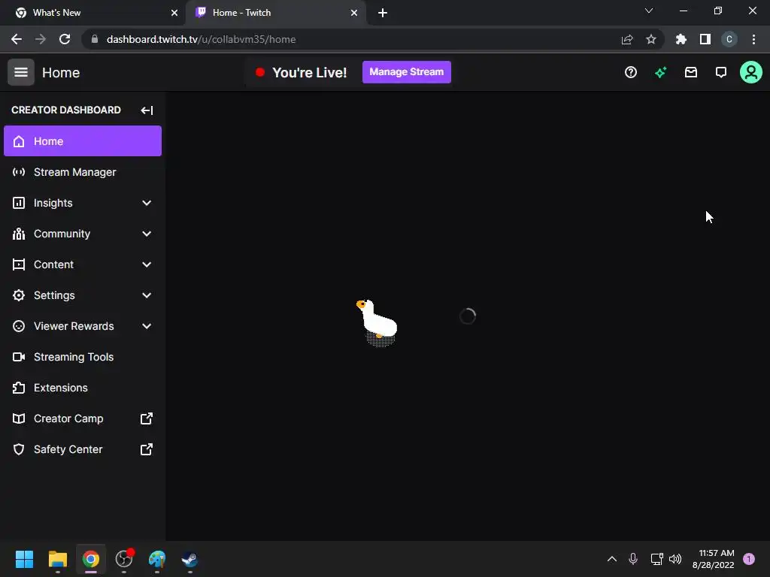
Task: Close the What's New tab
Action: coord(174,13)
